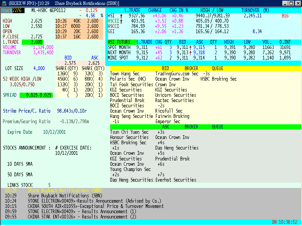Click the 52 week range 3.025/0.750
302x226 pixels.
coord(22,84)
